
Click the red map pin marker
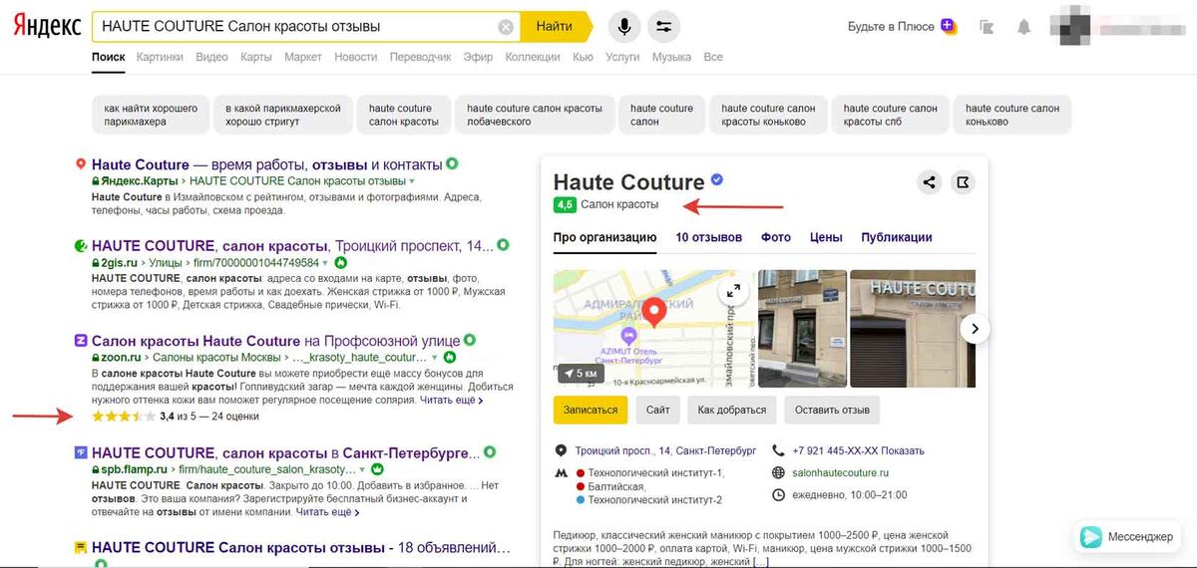tap(653, 313)
